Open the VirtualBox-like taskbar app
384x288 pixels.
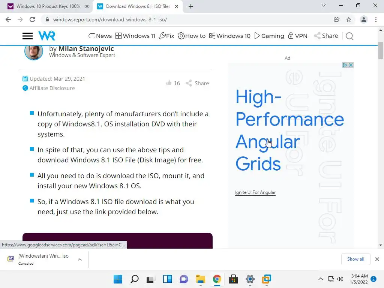[267, 279]
